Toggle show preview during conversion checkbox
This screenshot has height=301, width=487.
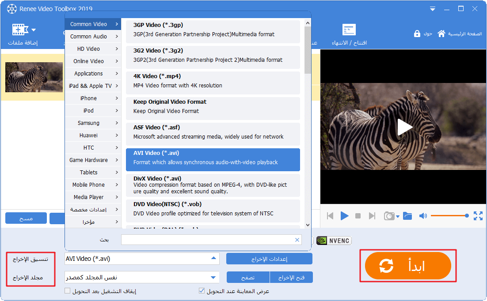pos(202,291)
